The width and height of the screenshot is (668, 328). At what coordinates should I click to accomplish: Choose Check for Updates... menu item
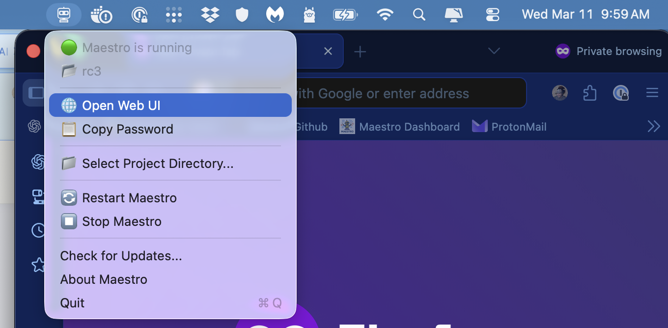tap(170, 256)
